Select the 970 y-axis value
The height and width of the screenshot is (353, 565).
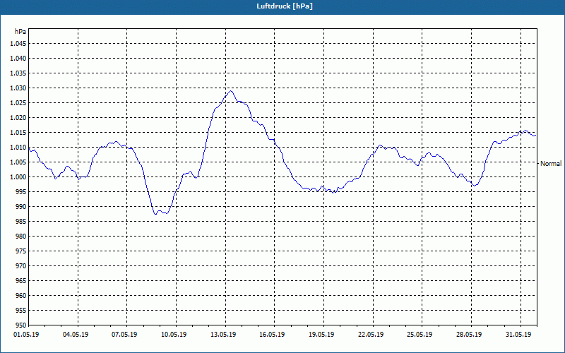[x=21, y=266]
